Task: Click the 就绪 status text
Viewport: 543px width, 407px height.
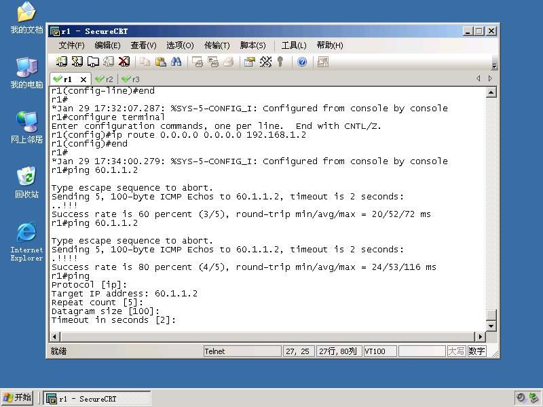Action: 58,351
